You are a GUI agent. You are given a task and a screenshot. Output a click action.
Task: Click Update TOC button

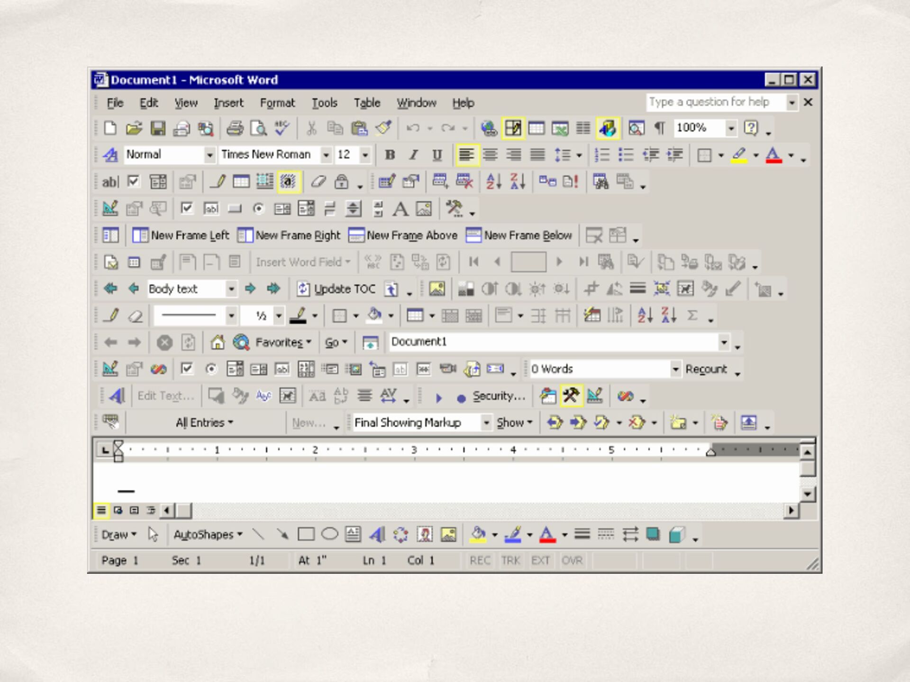coord(336,288)
